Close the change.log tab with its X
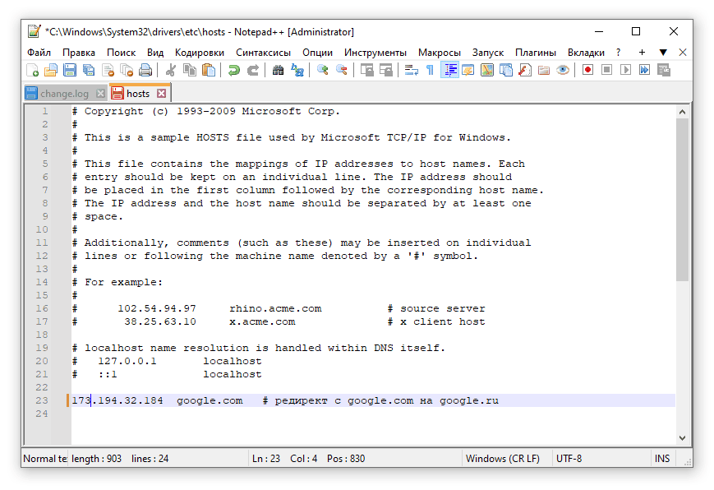Viewport: 714px width, 490px height. 100,94
